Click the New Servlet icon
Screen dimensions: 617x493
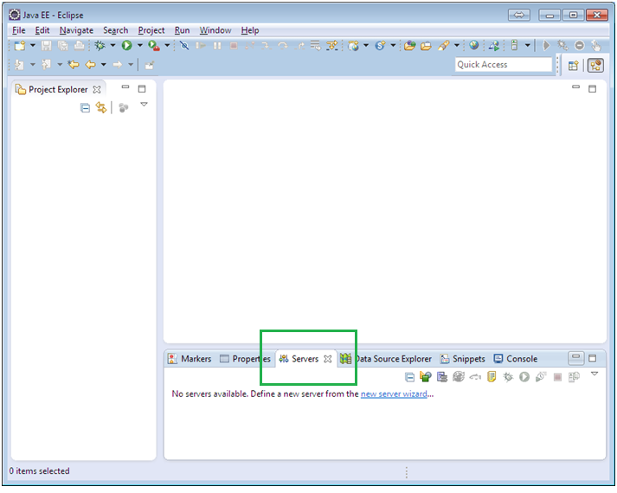[x=380, y=46]
